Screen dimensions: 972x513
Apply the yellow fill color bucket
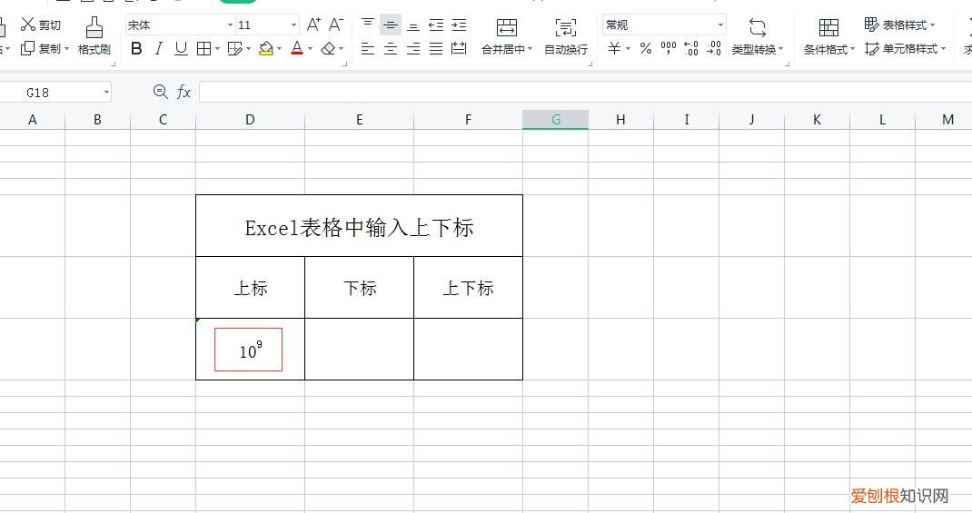(266, 48)
